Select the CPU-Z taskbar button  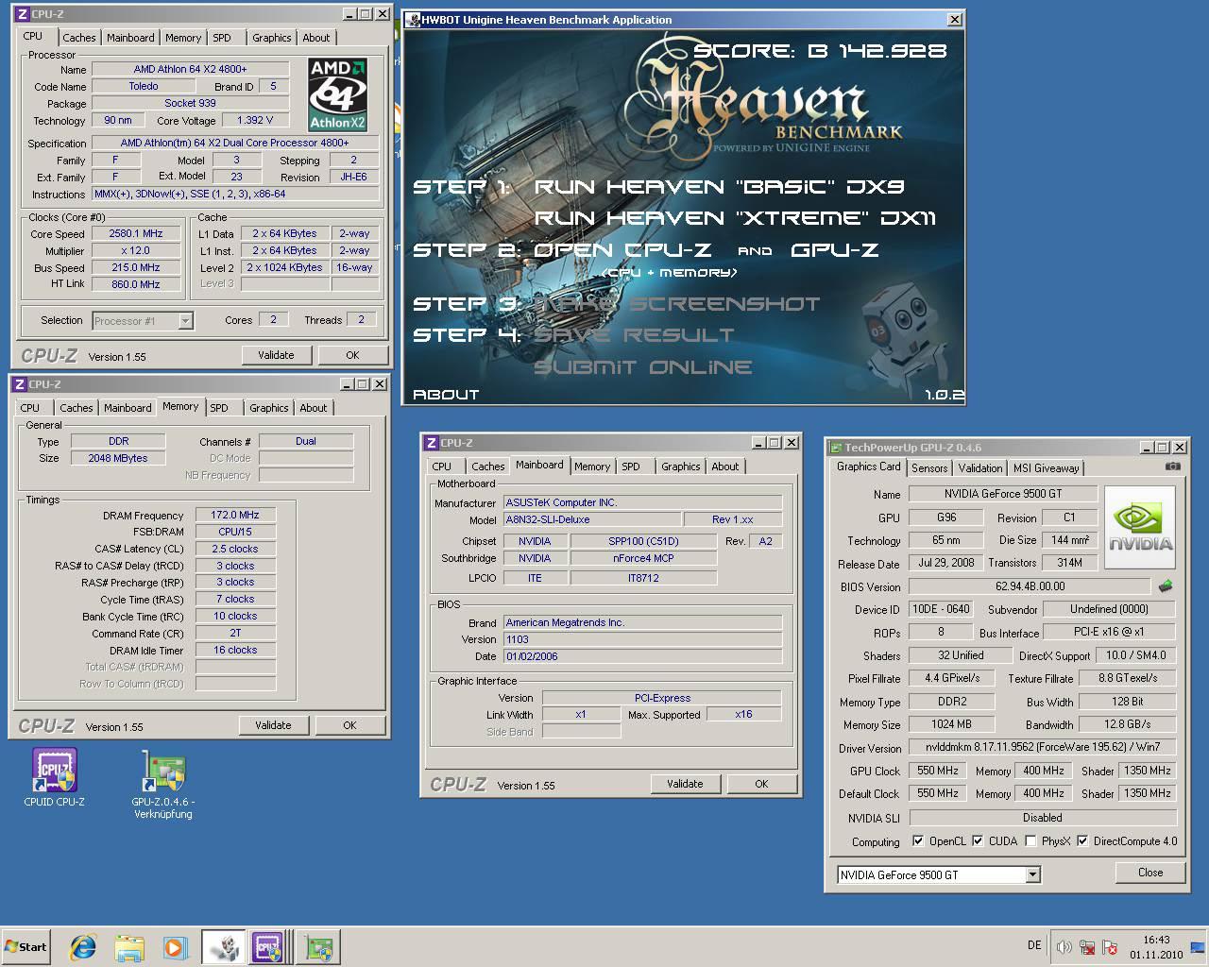268,947
